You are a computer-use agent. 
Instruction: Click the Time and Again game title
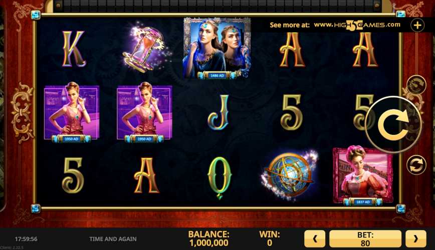pyautogui.click(x=113, y=239)
